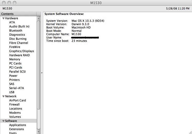The image size is (192, 134).
Task: Select ATA in the Hardware list
Action: 12,22
